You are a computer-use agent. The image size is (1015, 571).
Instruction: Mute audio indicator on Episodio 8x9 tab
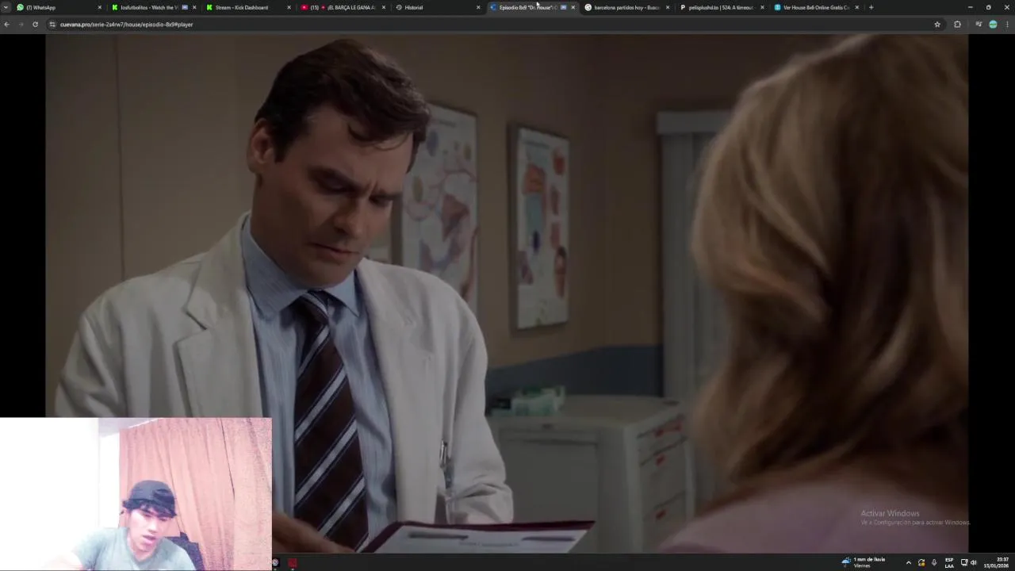point(564,7)
